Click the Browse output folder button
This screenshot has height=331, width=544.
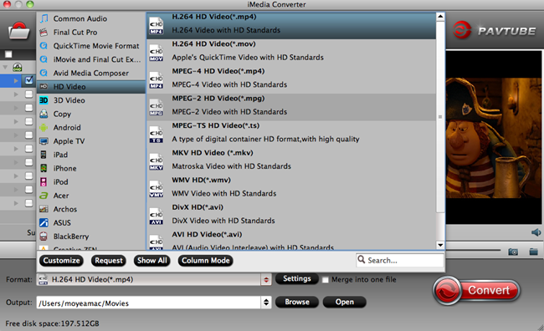(x=297, y=302)
